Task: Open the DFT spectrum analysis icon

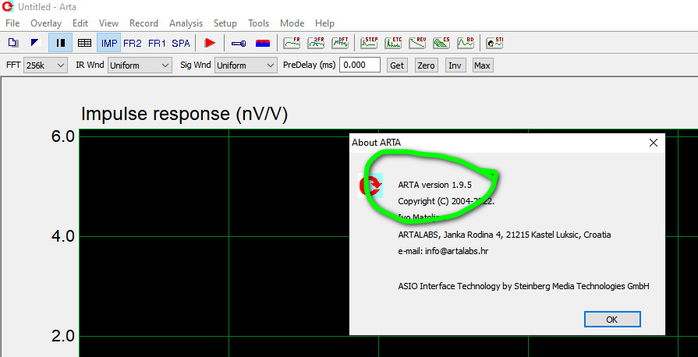Action: pyautogui.click(x=340, y=43)
